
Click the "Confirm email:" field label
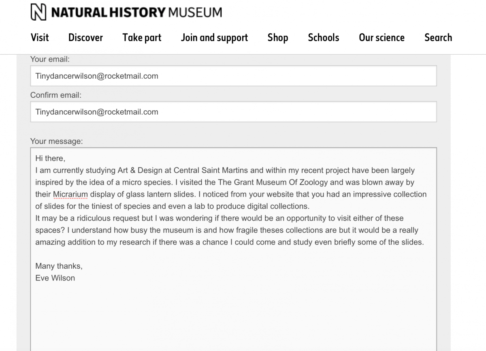[x=56, y=95]
